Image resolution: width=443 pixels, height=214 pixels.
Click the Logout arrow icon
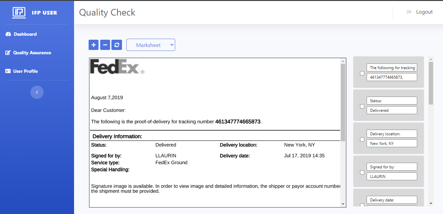409,12
